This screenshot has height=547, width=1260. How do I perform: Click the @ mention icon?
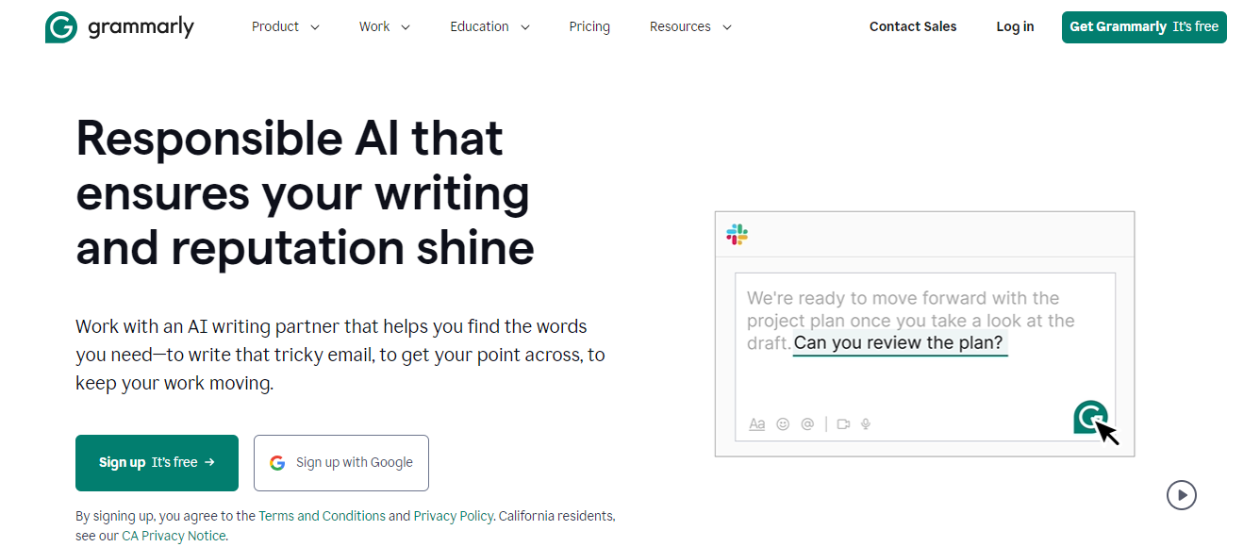pos(807,423)
